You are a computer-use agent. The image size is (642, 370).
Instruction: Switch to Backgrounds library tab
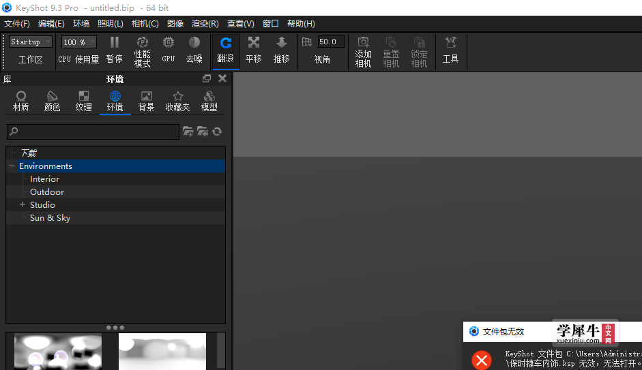click(146, 102)
